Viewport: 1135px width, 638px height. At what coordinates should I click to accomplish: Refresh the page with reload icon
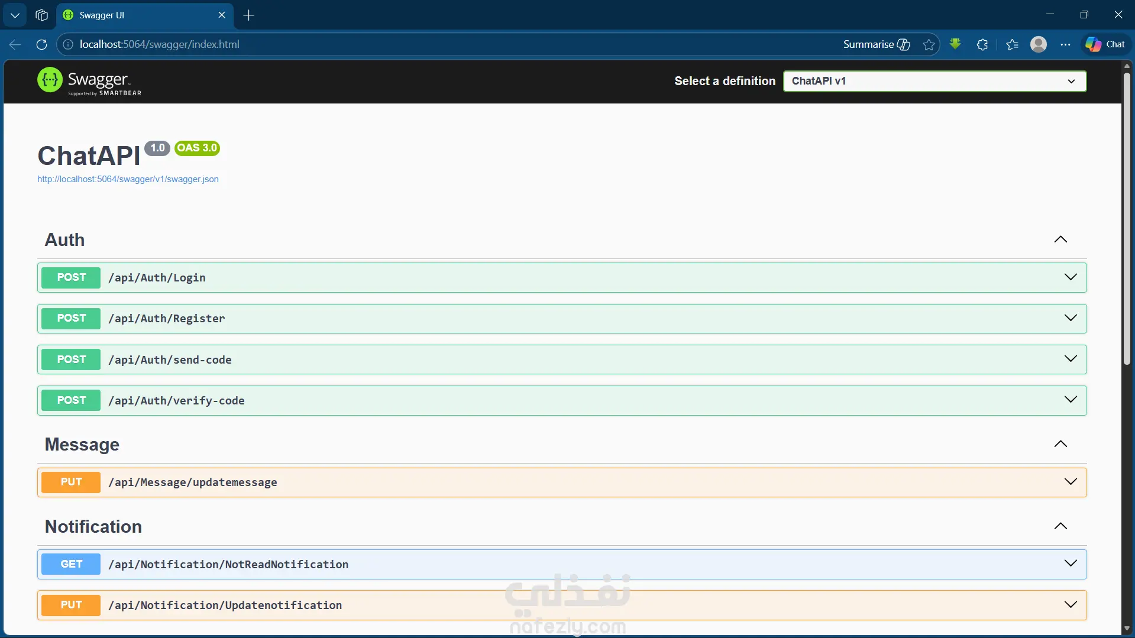(x=41, y=44)
